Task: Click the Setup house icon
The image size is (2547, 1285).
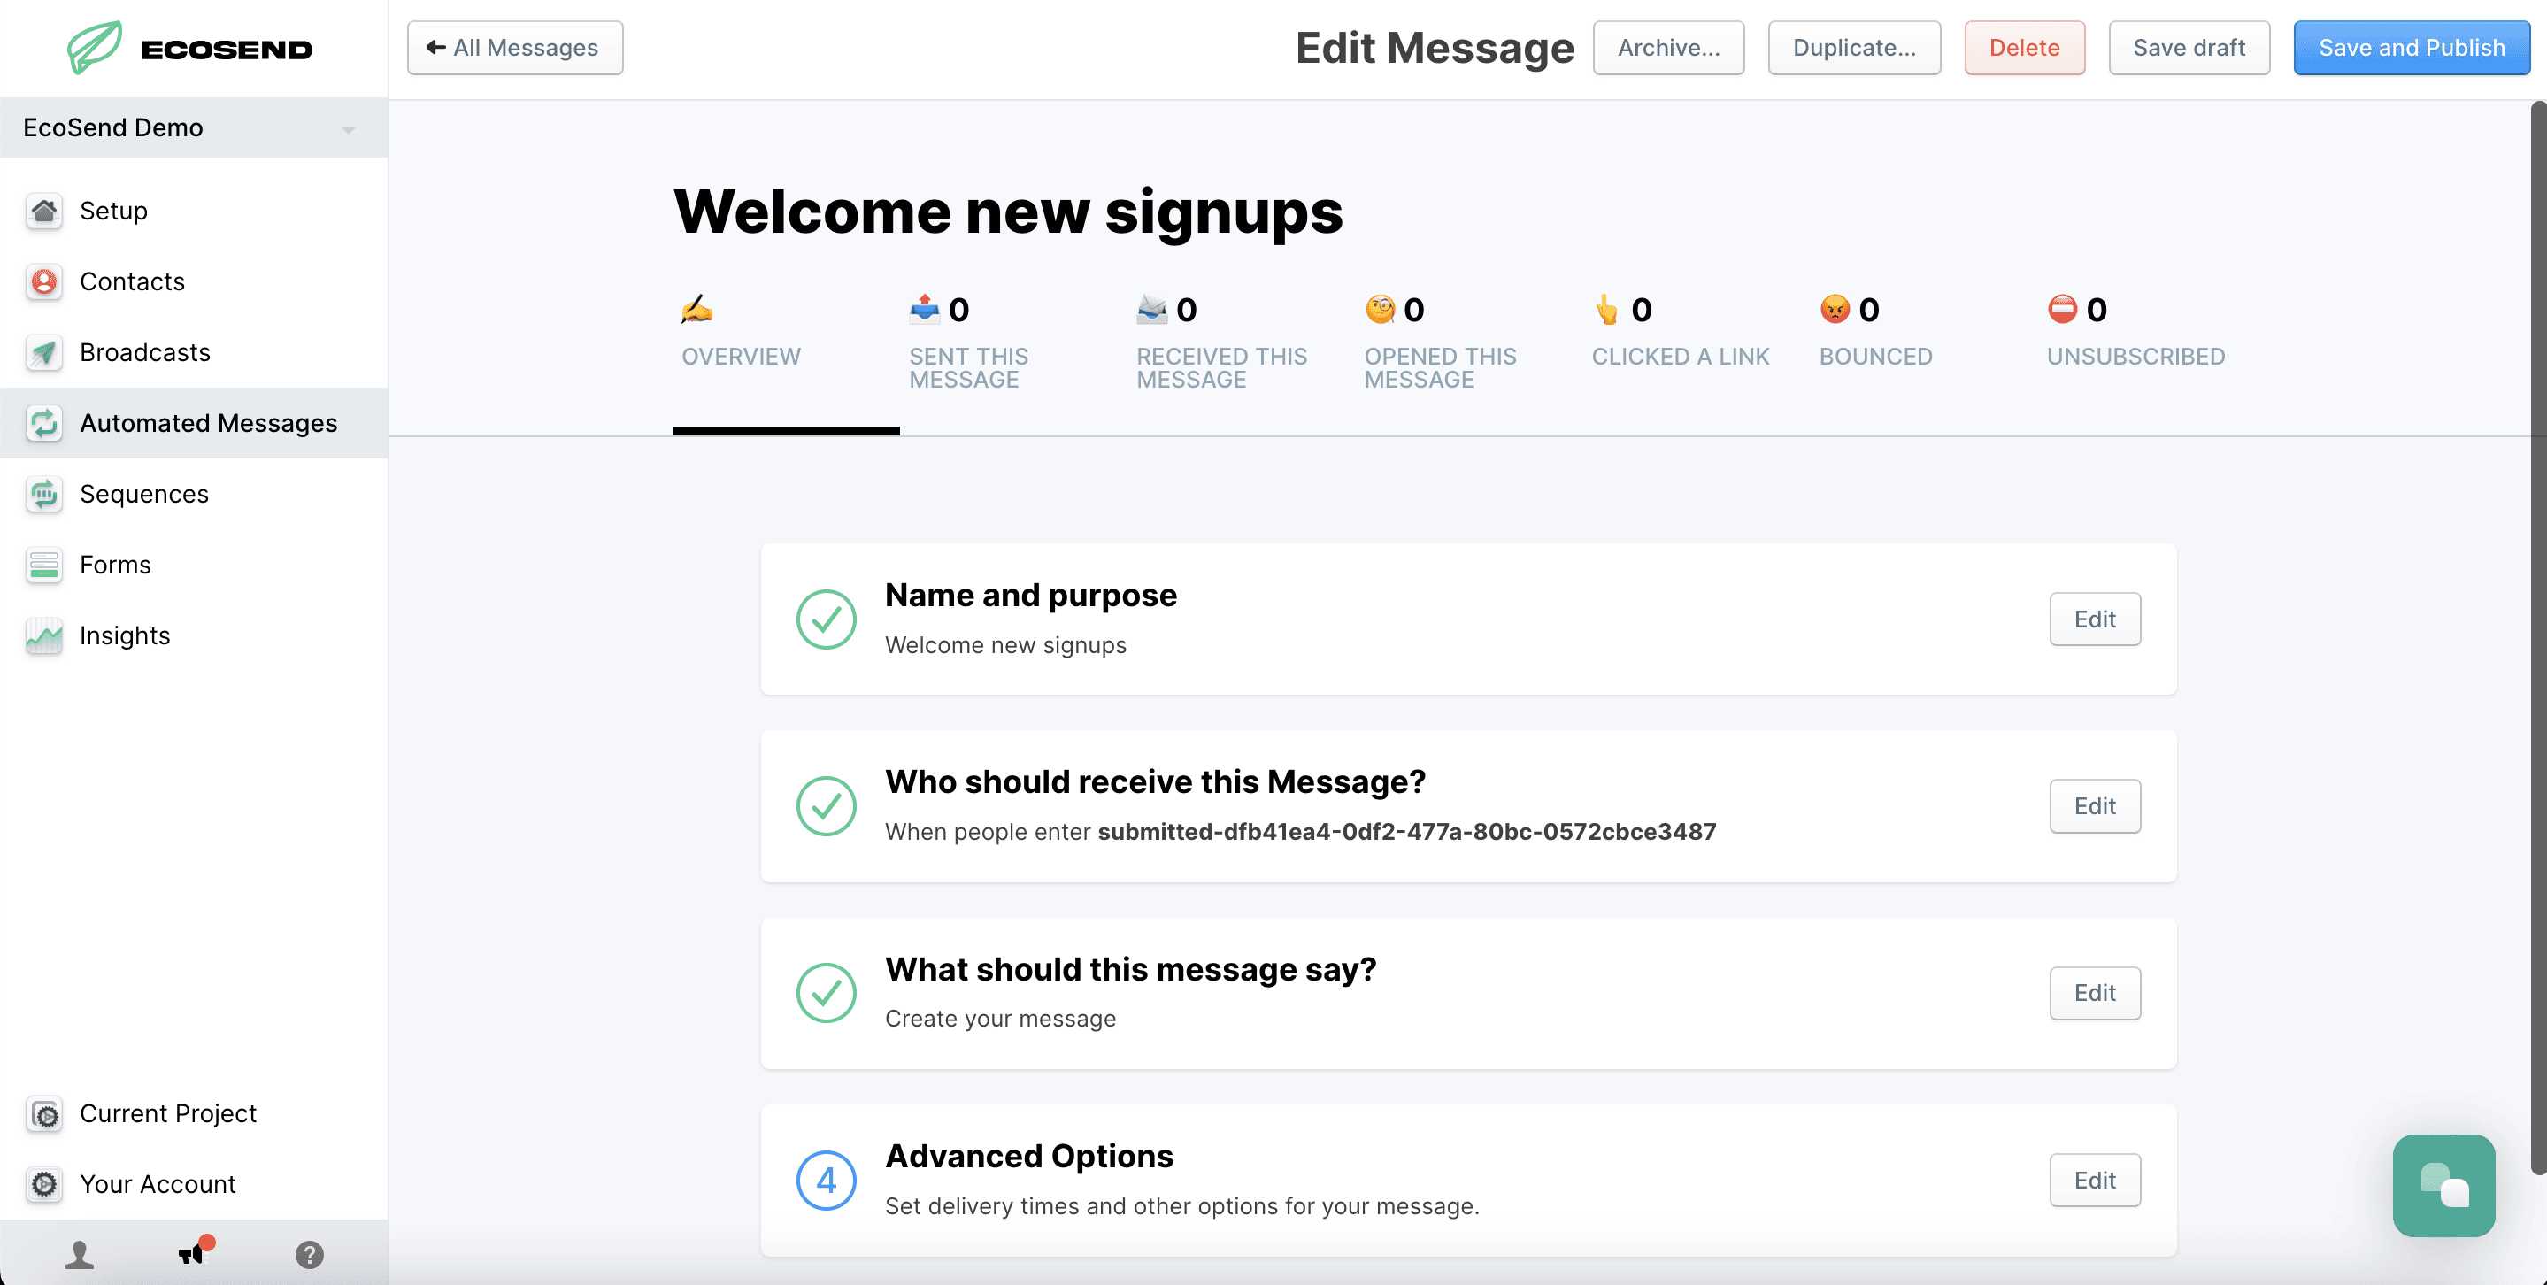Action: (x=43, y=211)
